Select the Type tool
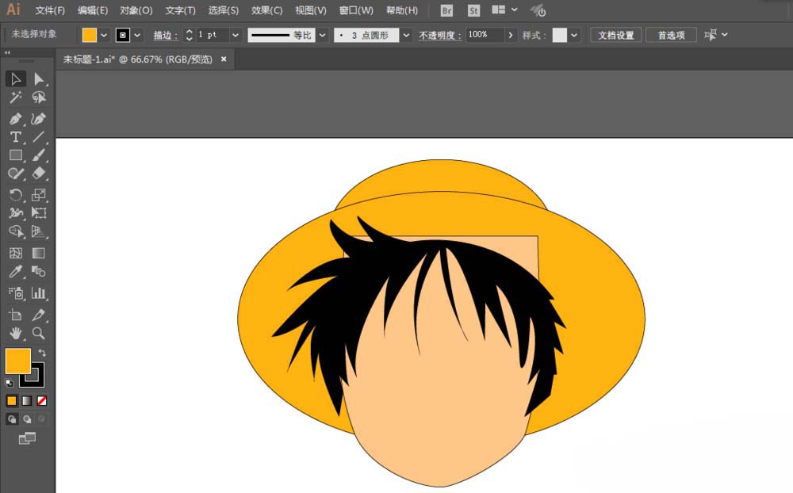Image resolution: width=793 pixels, height=493 pixels. pyautogui.click(x=16, y=137)
